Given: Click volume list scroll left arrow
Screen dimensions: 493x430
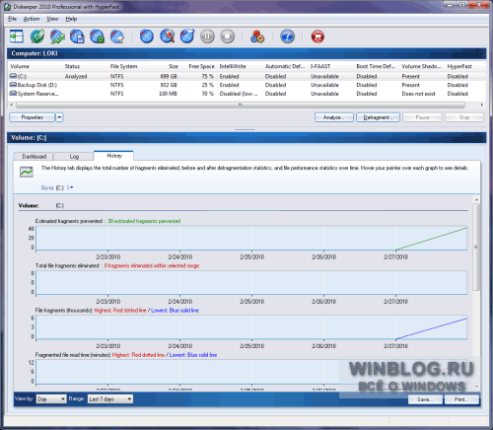Looking at the screenshot, I should point(12,105).
